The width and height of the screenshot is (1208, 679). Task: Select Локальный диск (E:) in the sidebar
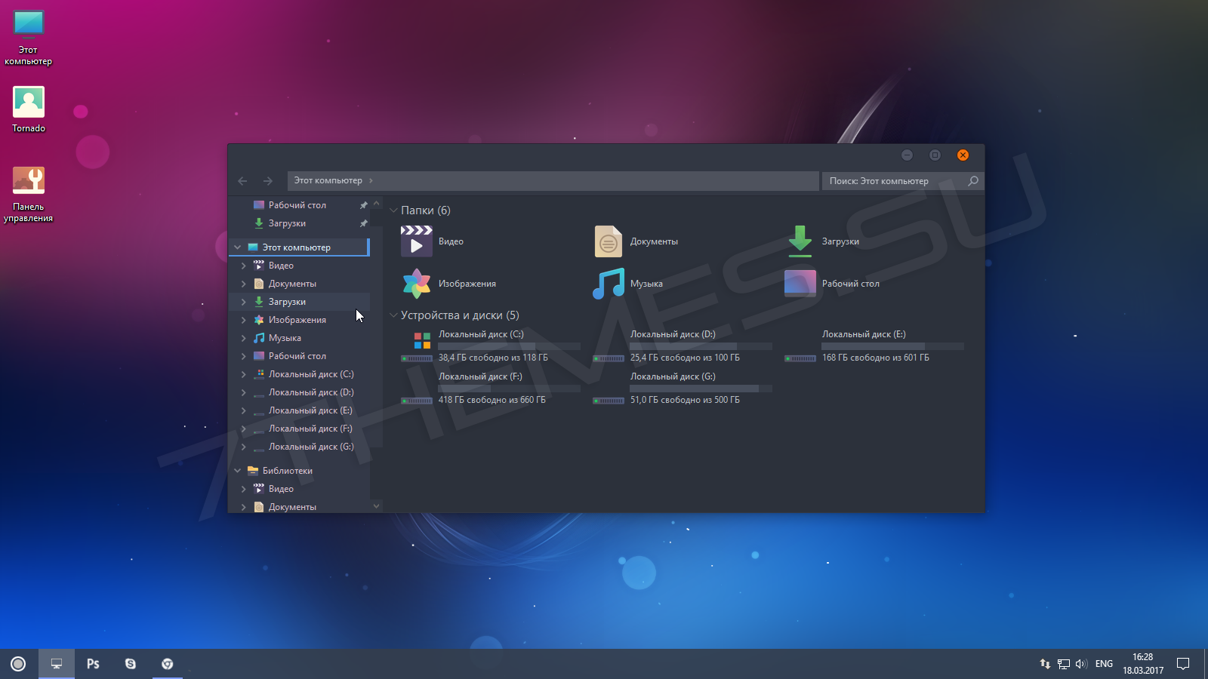pyautogui.click(x=310, y=410)
